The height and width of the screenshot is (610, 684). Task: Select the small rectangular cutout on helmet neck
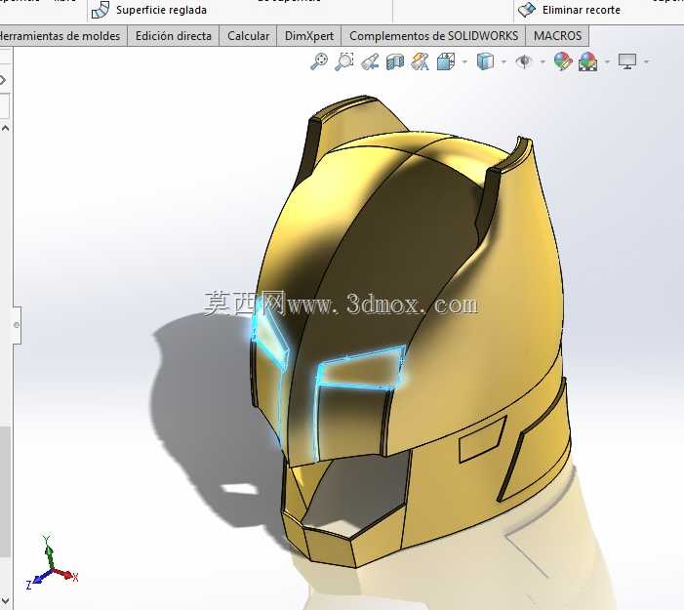[482, 439]
